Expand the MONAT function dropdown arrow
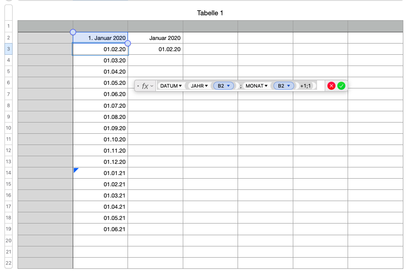 coord(266,86)
